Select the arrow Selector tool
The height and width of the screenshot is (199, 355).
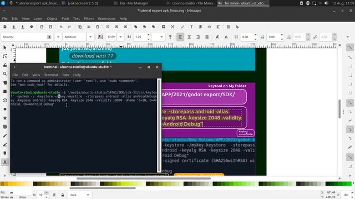click(5, 48)
